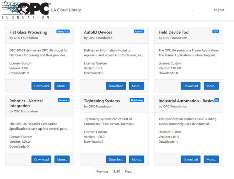Screen dimensions: 234x179
Task: Go to the Previous page
Action: 102,171
